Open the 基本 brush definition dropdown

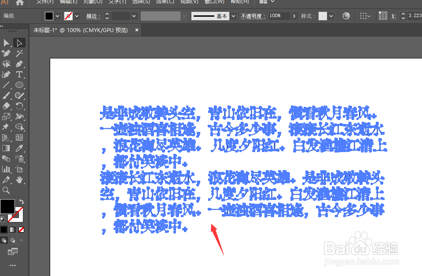pyautogui.click(x=233, y=16)
